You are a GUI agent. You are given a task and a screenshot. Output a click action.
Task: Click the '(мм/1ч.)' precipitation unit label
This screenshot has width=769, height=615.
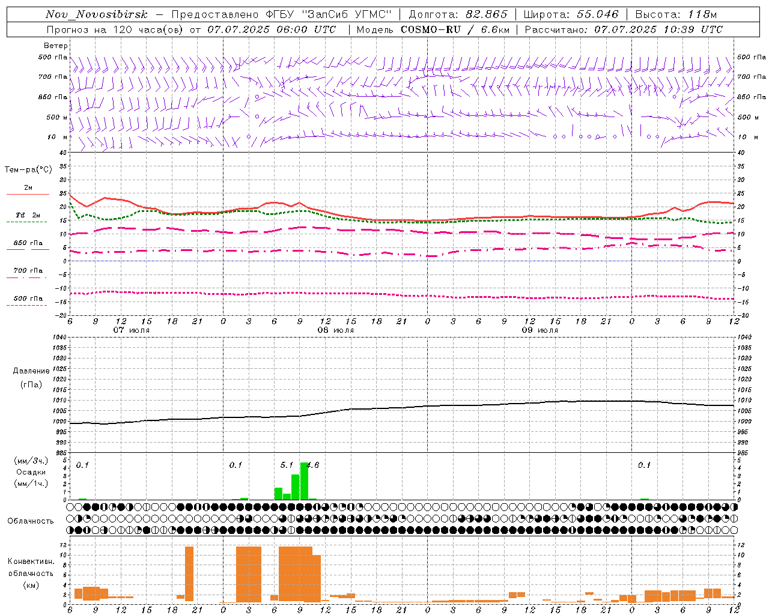(31, 483)
